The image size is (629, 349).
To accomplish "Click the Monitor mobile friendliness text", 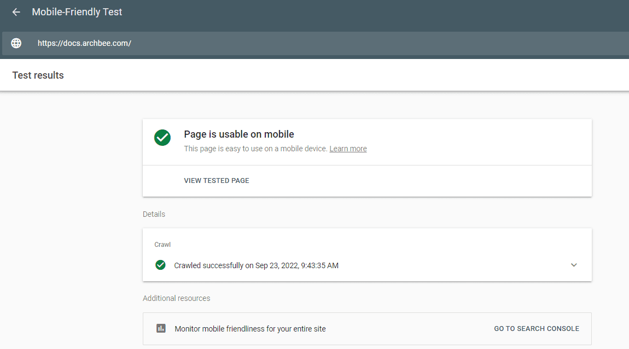I will point(250,329).
